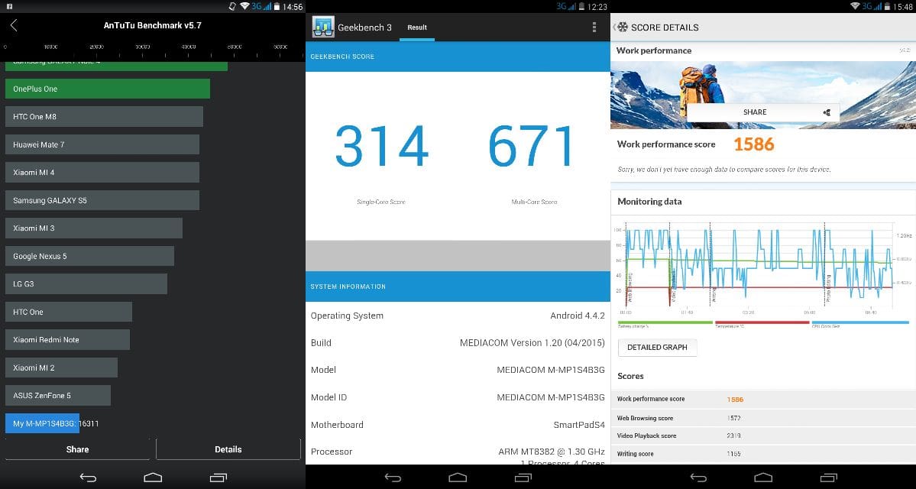Tap Android home button under AnTuTu

153,478
